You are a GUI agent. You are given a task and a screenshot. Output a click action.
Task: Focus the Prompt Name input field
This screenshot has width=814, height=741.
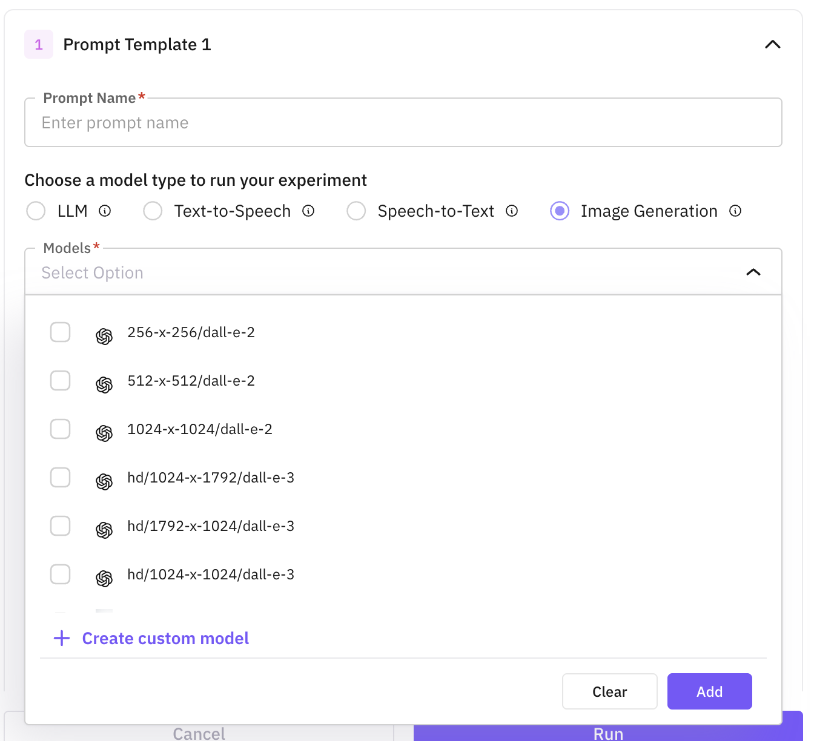coord(403,122)
